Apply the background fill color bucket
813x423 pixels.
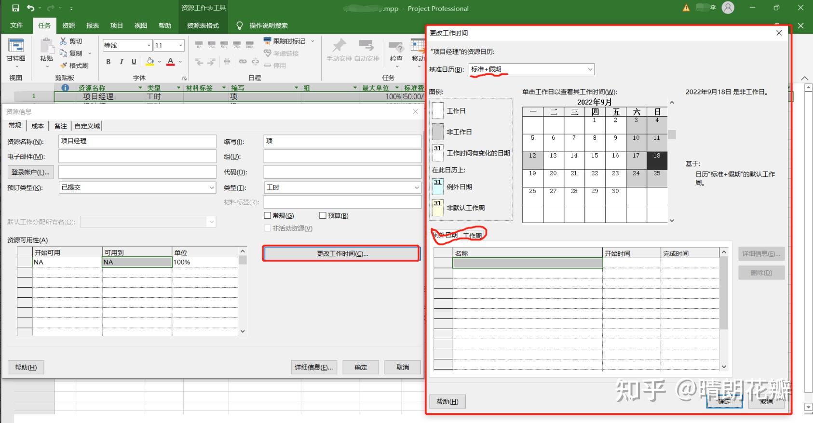point(150,62)
